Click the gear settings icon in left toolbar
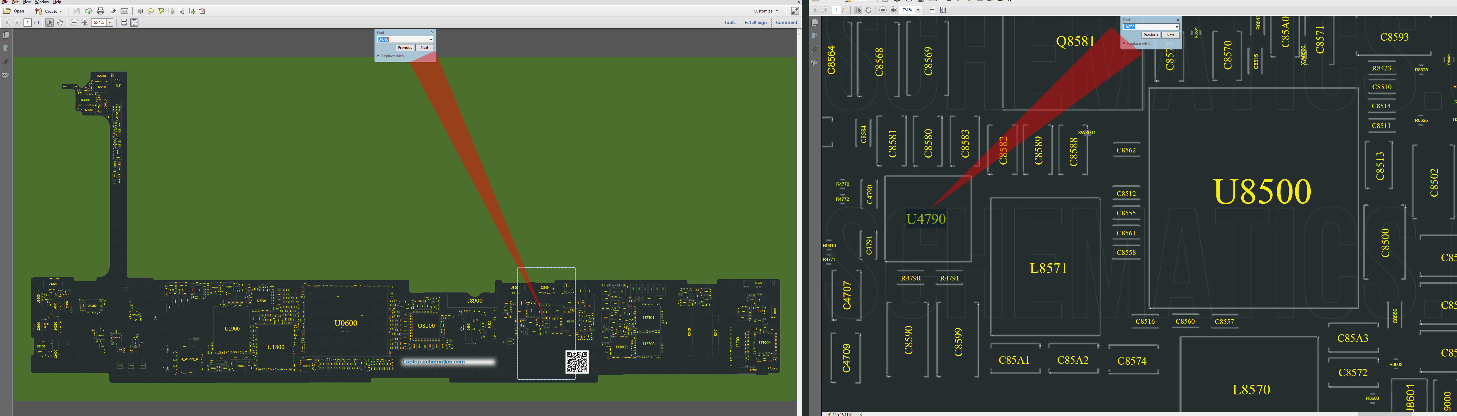 click(140, 11)
